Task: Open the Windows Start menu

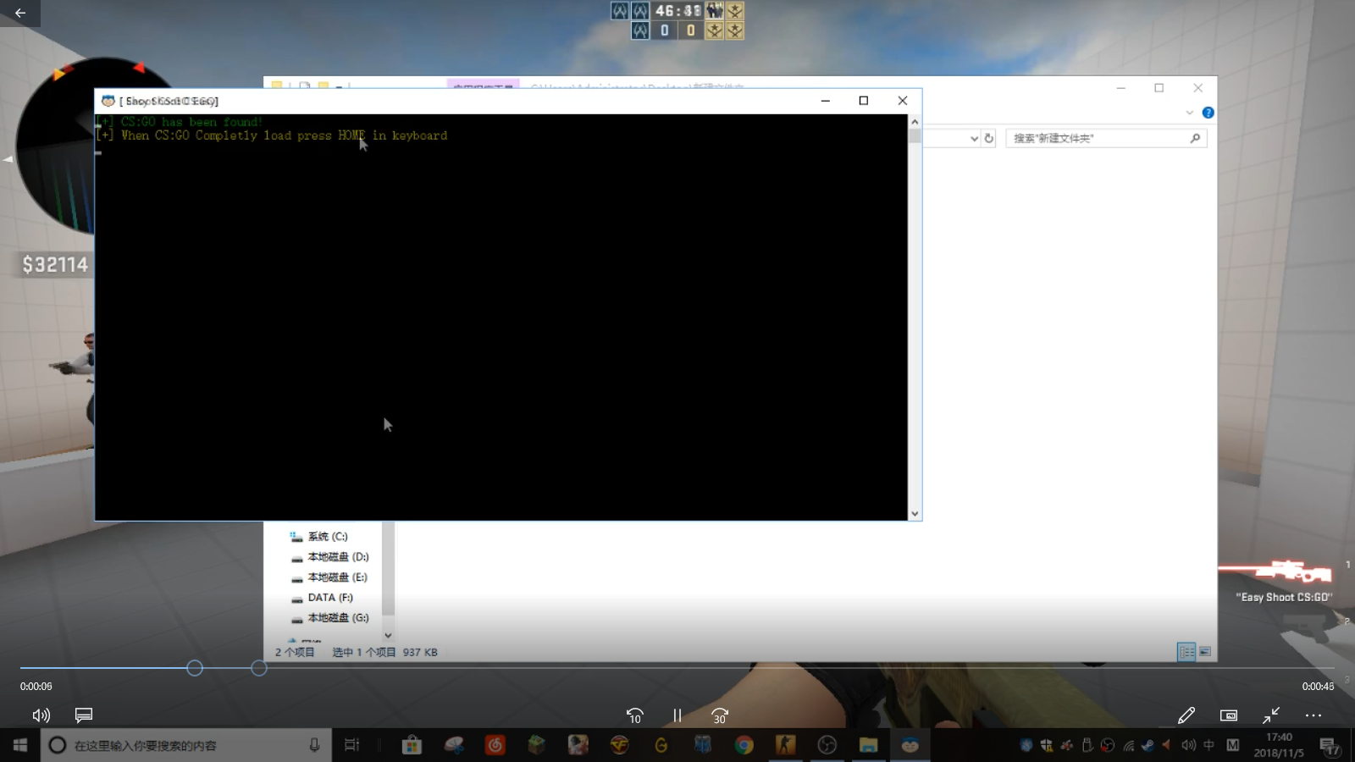Action: coord(20,745)
